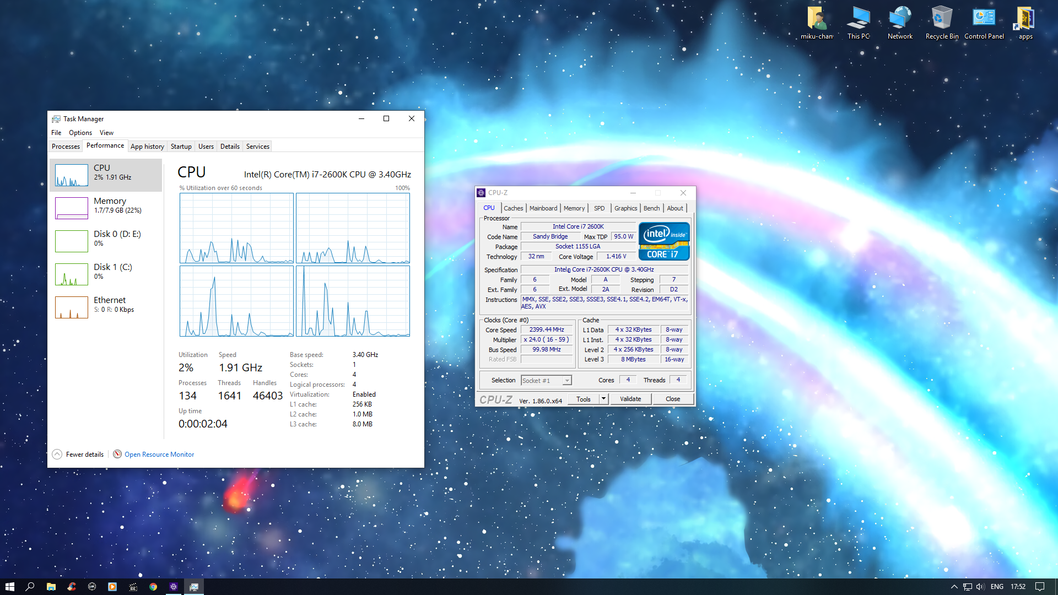1058x595 pixels.
Task: Select Disk 1 (C:) performance item
Action: [x=106, y=274]
